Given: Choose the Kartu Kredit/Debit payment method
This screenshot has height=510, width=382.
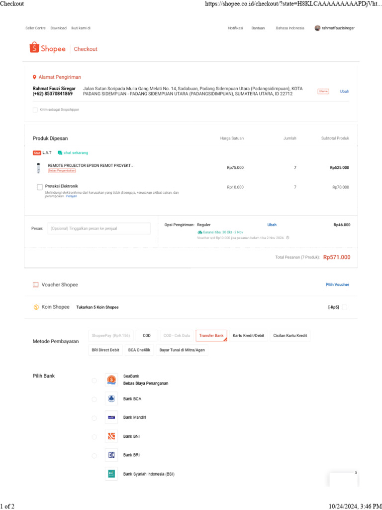Looking at the screenshot, I should (x=249, y=336).
